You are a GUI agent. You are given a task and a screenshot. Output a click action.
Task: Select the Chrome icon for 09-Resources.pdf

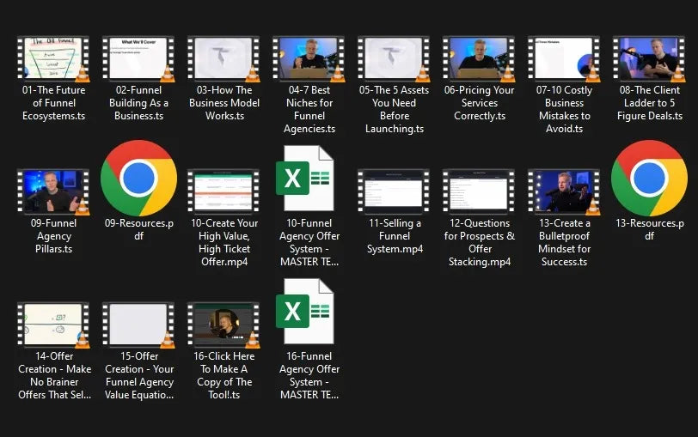(138, 179)
